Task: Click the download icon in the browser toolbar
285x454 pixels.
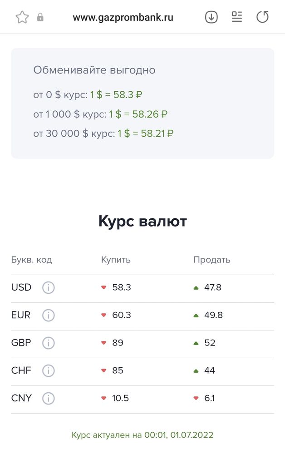Action: pos(211,17)
